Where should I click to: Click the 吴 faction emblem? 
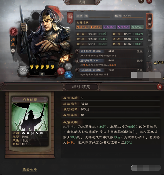coord(13,31)
